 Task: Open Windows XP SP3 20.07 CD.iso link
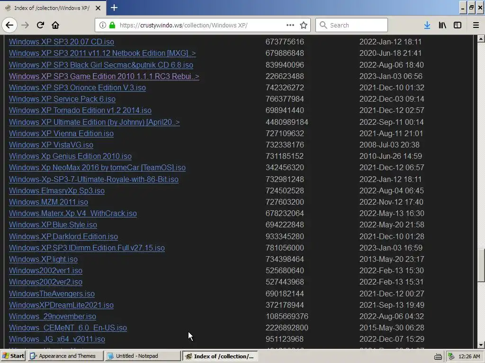[x=62, y=42]
